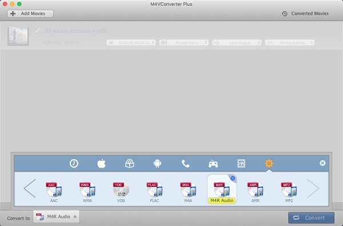Select the orange custom settings gear
The width and height of the screenshot is (343, 226).
coord(269,164)
